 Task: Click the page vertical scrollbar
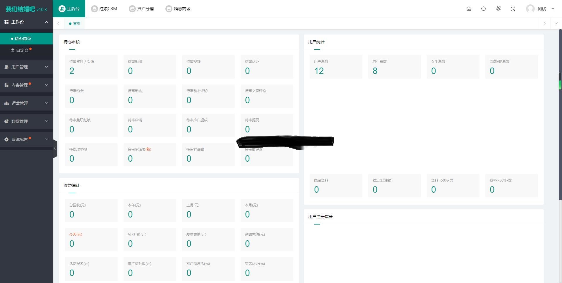pyautogui.click(x=560, y=117)
